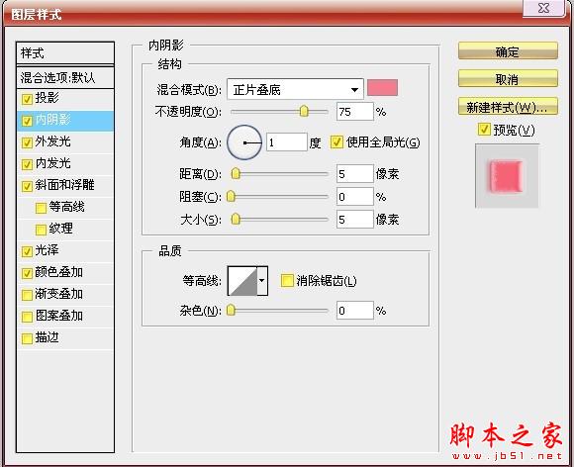Toggle the 预览(V) checkbox

tap(484, 129)
